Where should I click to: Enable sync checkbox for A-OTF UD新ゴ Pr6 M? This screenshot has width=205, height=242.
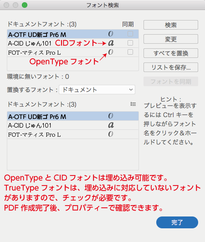coord(130,34)
